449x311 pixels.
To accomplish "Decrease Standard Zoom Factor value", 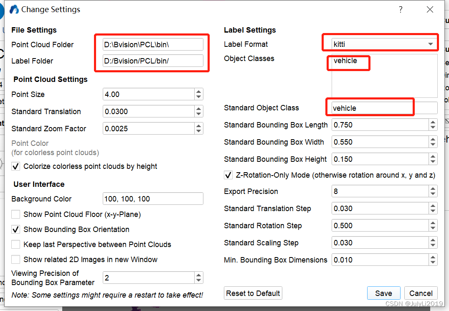I will click(x=198, y=132).
